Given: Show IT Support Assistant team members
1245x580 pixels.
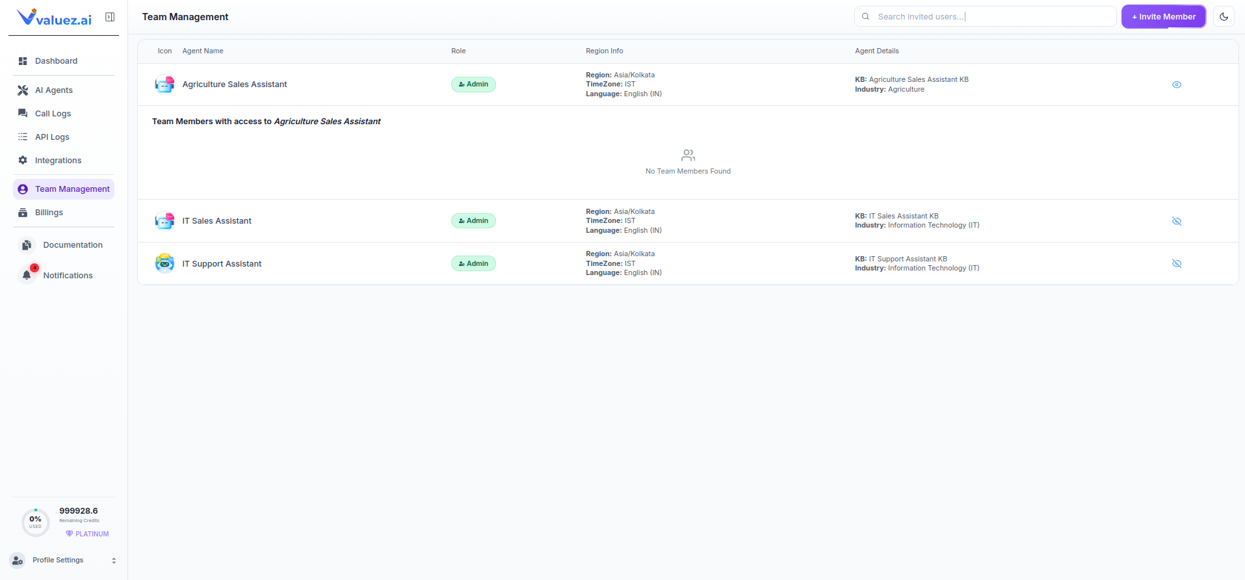Looking at the screenshot, I should pos(1176,263).
